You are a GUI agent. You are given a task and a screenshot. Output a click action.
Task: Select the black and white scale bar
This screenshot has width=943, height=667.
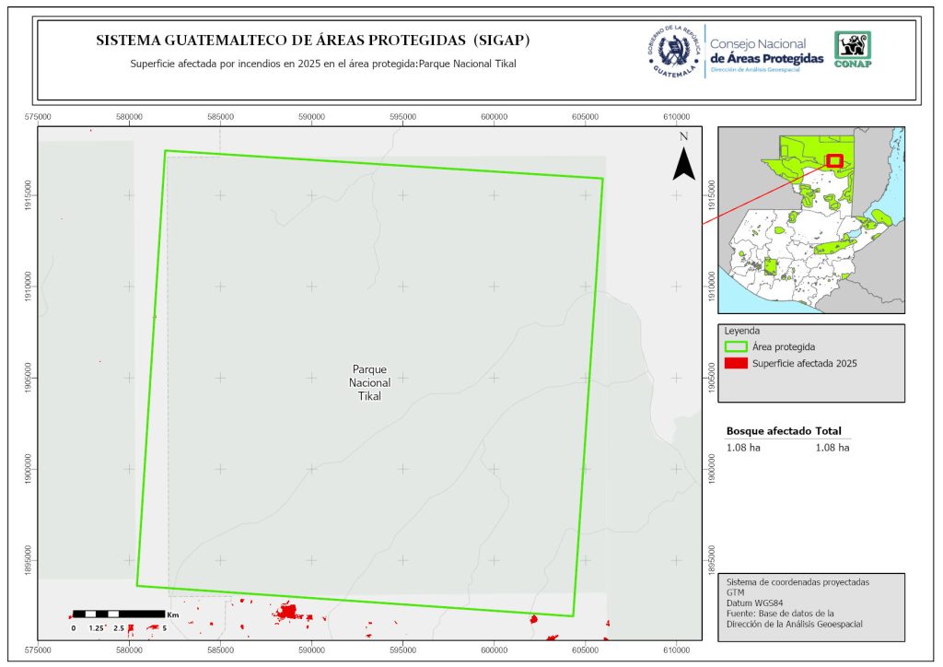[x=118, y=614]
